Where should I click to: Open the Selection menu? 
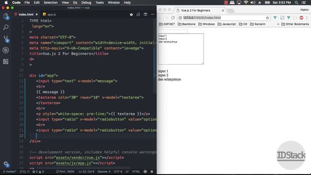(51, 2)
